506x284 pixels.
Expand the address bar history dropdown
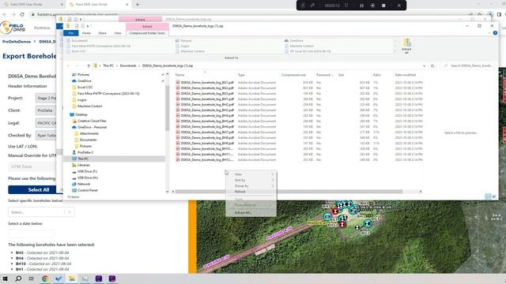point(424,65)
